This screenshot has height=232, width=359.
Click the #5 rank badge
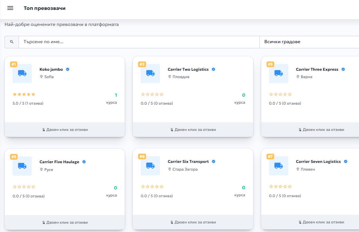point(14,157)
